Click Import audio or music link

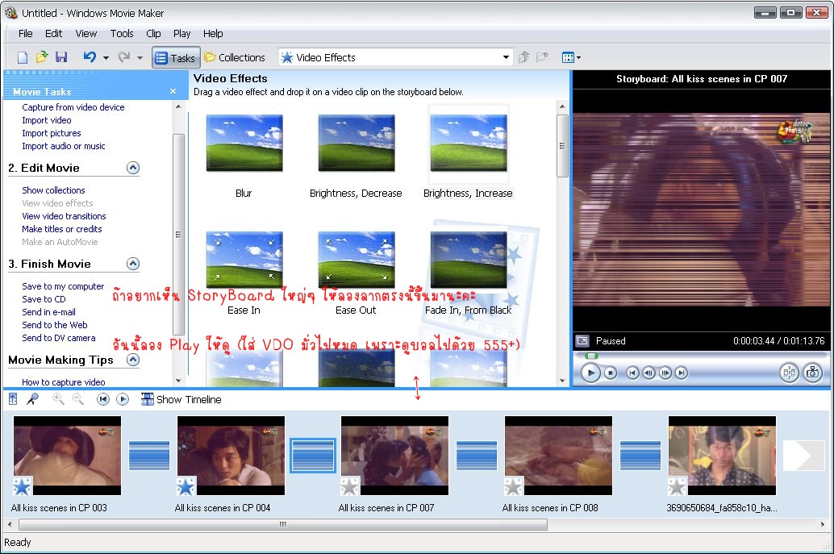64,146
